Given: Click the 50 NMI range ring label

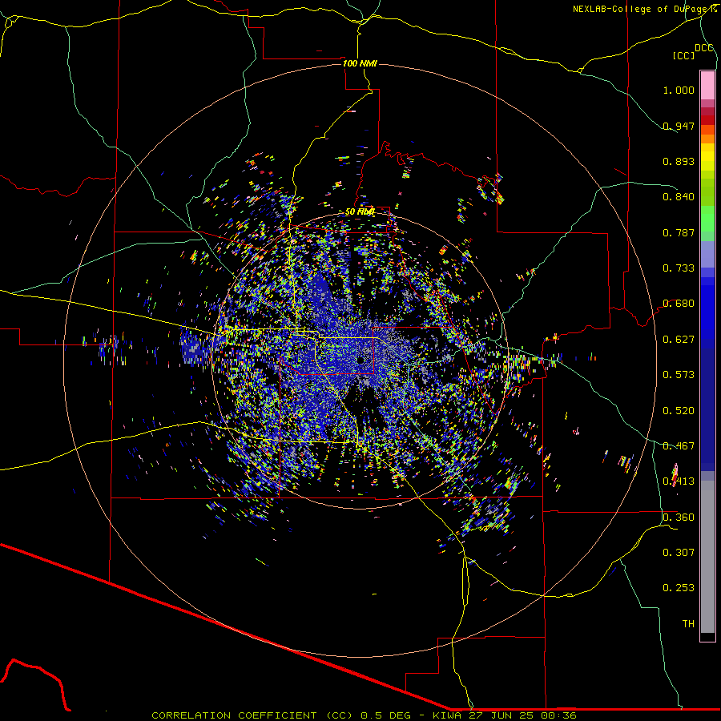Looking at the screenshot, I should pos(360,211).
